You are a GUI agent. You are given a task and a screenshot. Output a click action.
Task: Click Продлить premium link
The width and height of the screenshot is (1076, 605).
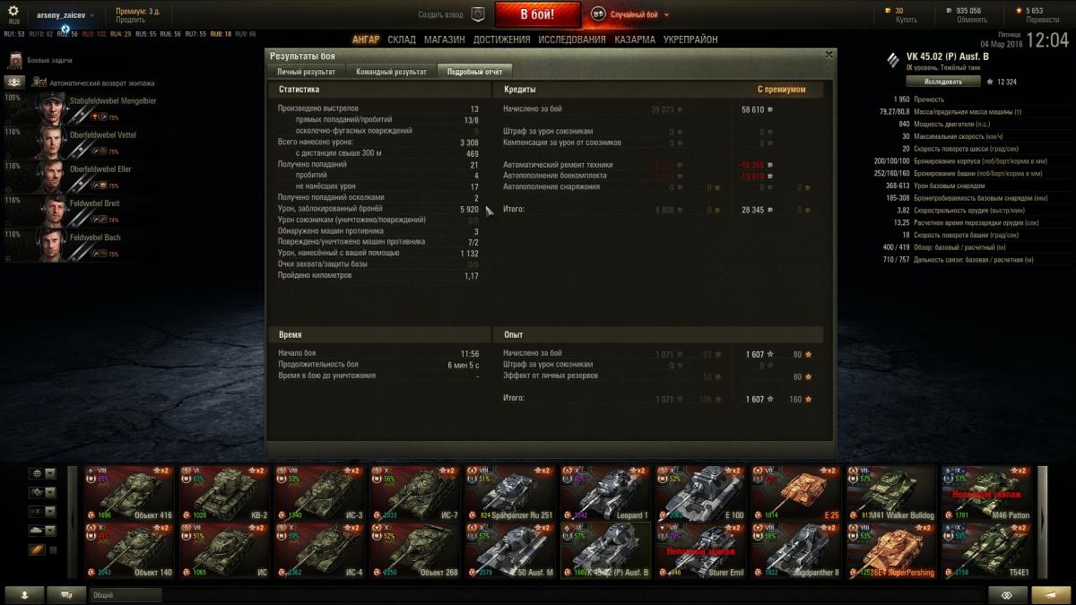[x=130, y=19]
